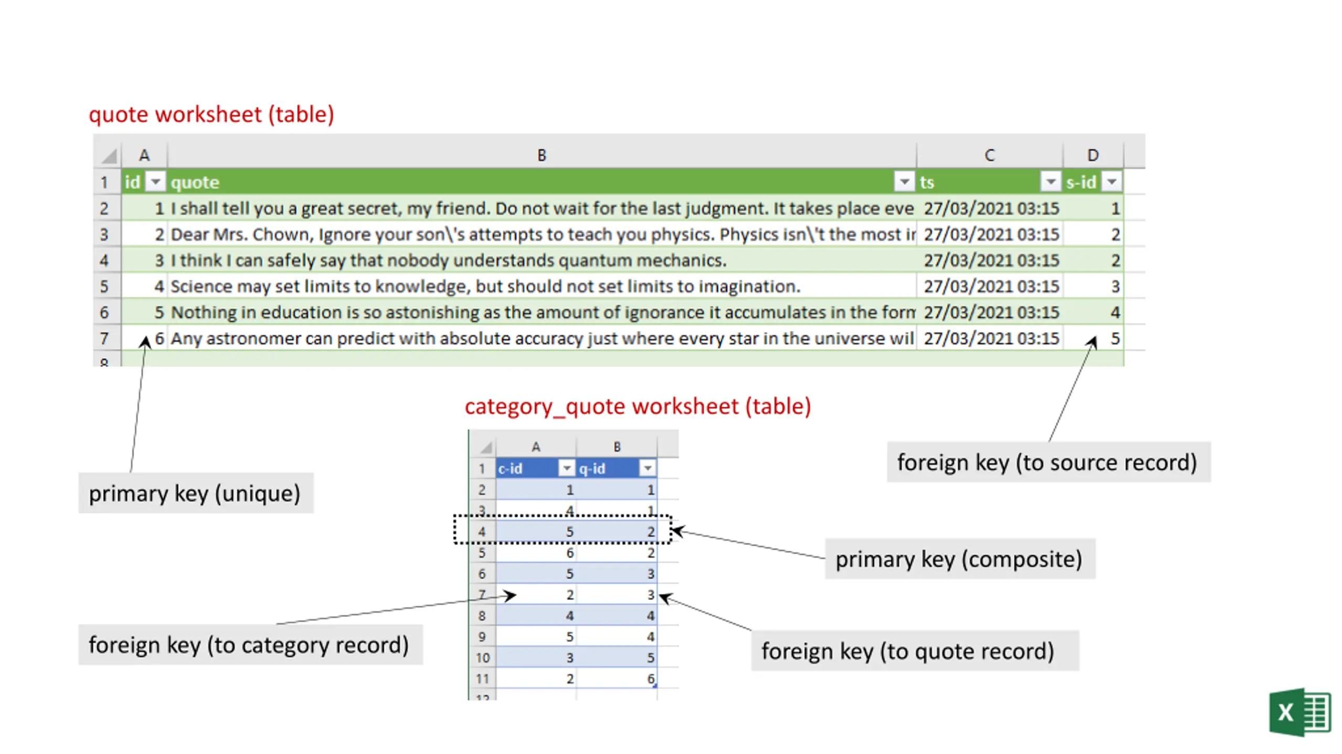The image size is (1342, 754).
Task: Click the 'primary key (unique)' label
Action: click(x=195, y=493)
